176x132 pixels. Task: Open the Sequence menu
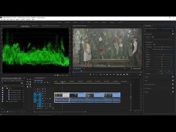click(x=12, y=19)
